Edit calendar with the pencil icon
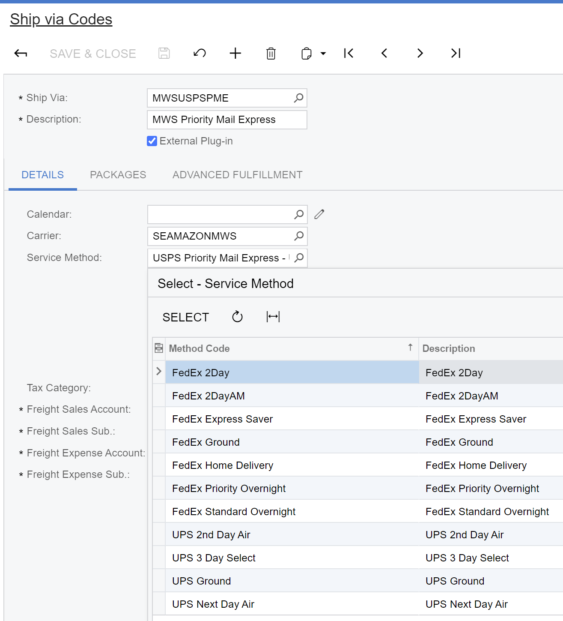 (319, 214)
